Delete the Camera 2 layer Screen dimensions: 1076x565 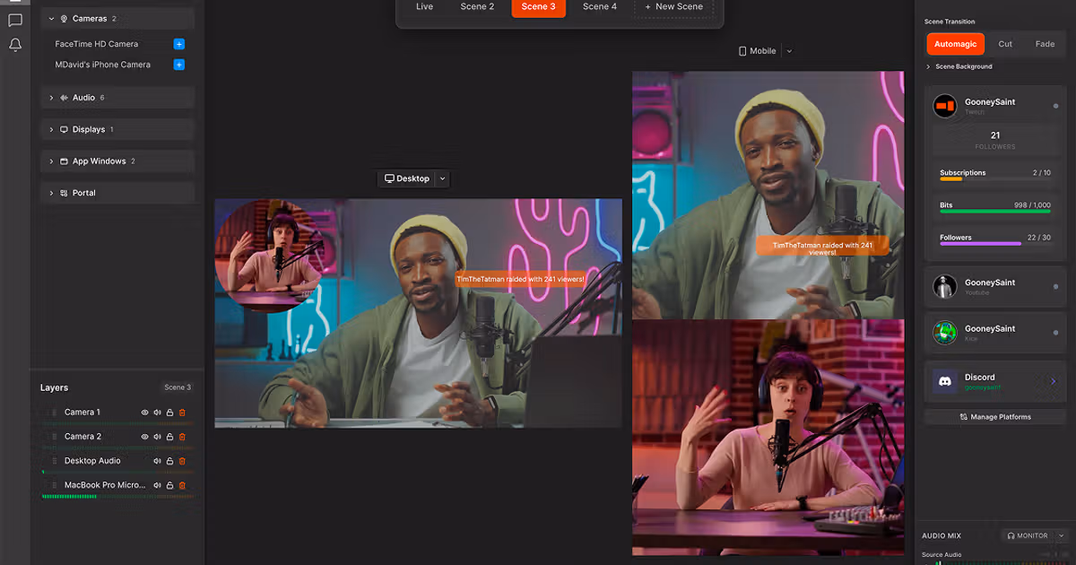(182, 437)
